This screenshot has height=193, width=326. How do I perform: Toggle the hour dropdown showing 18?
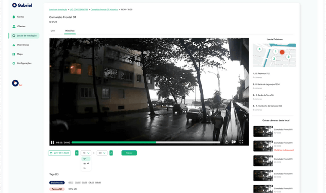point(86,153)
